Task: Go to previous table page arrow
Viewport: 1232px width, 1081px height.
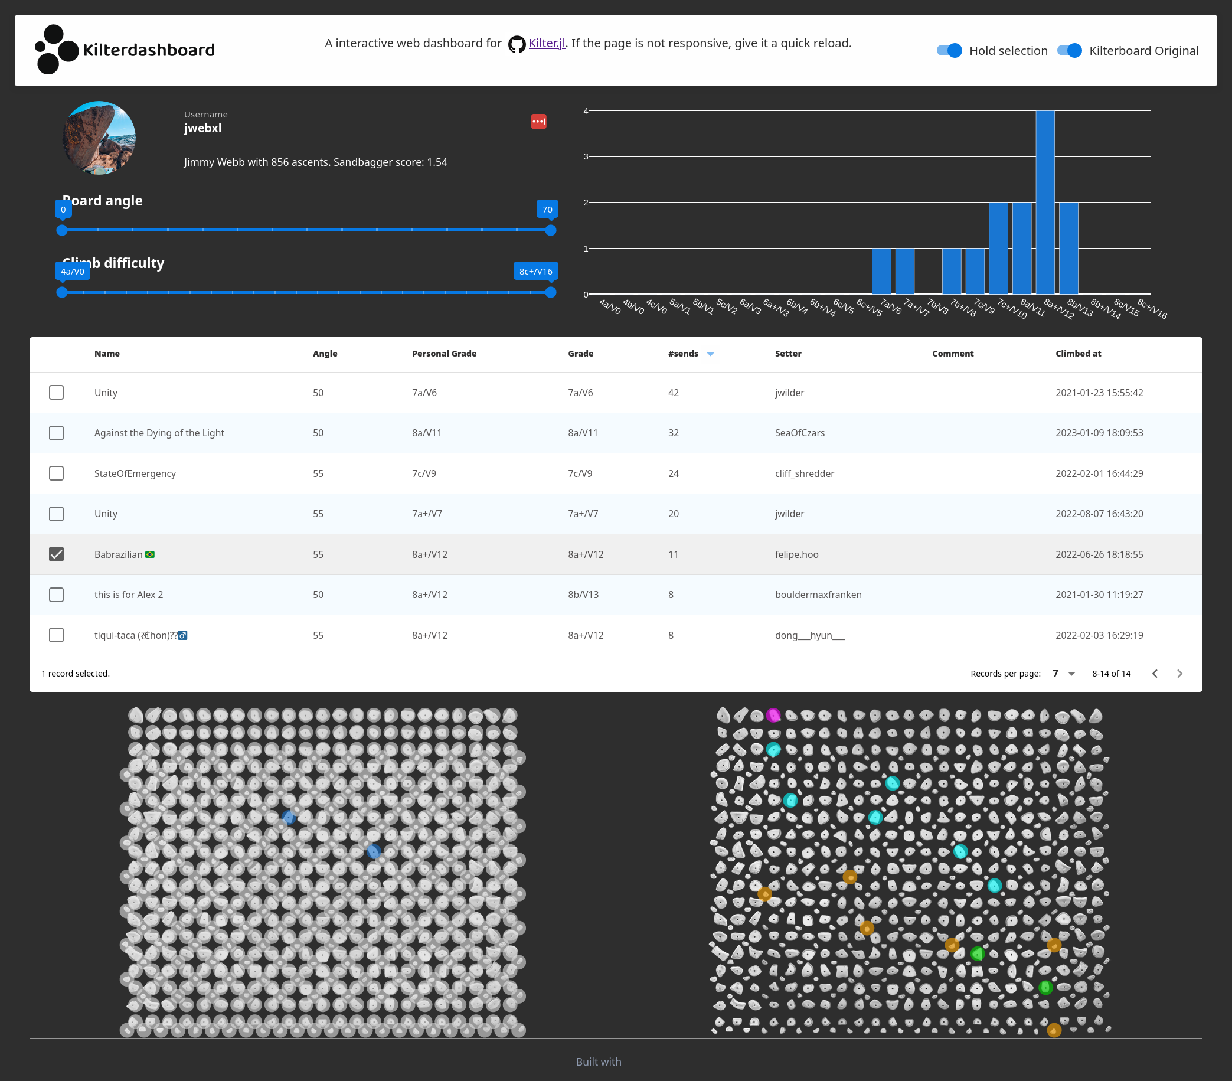Action: 1154,674
